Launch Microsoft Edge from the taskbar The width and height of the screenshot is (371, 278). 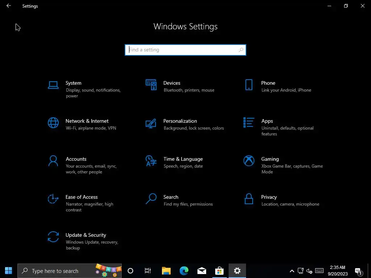click(x=184, y=271)
